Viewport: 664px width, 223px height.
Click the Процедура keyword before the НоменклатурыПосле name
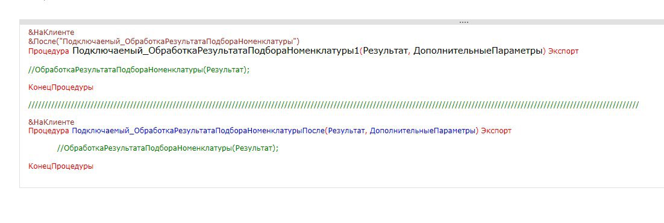(49, 131)
